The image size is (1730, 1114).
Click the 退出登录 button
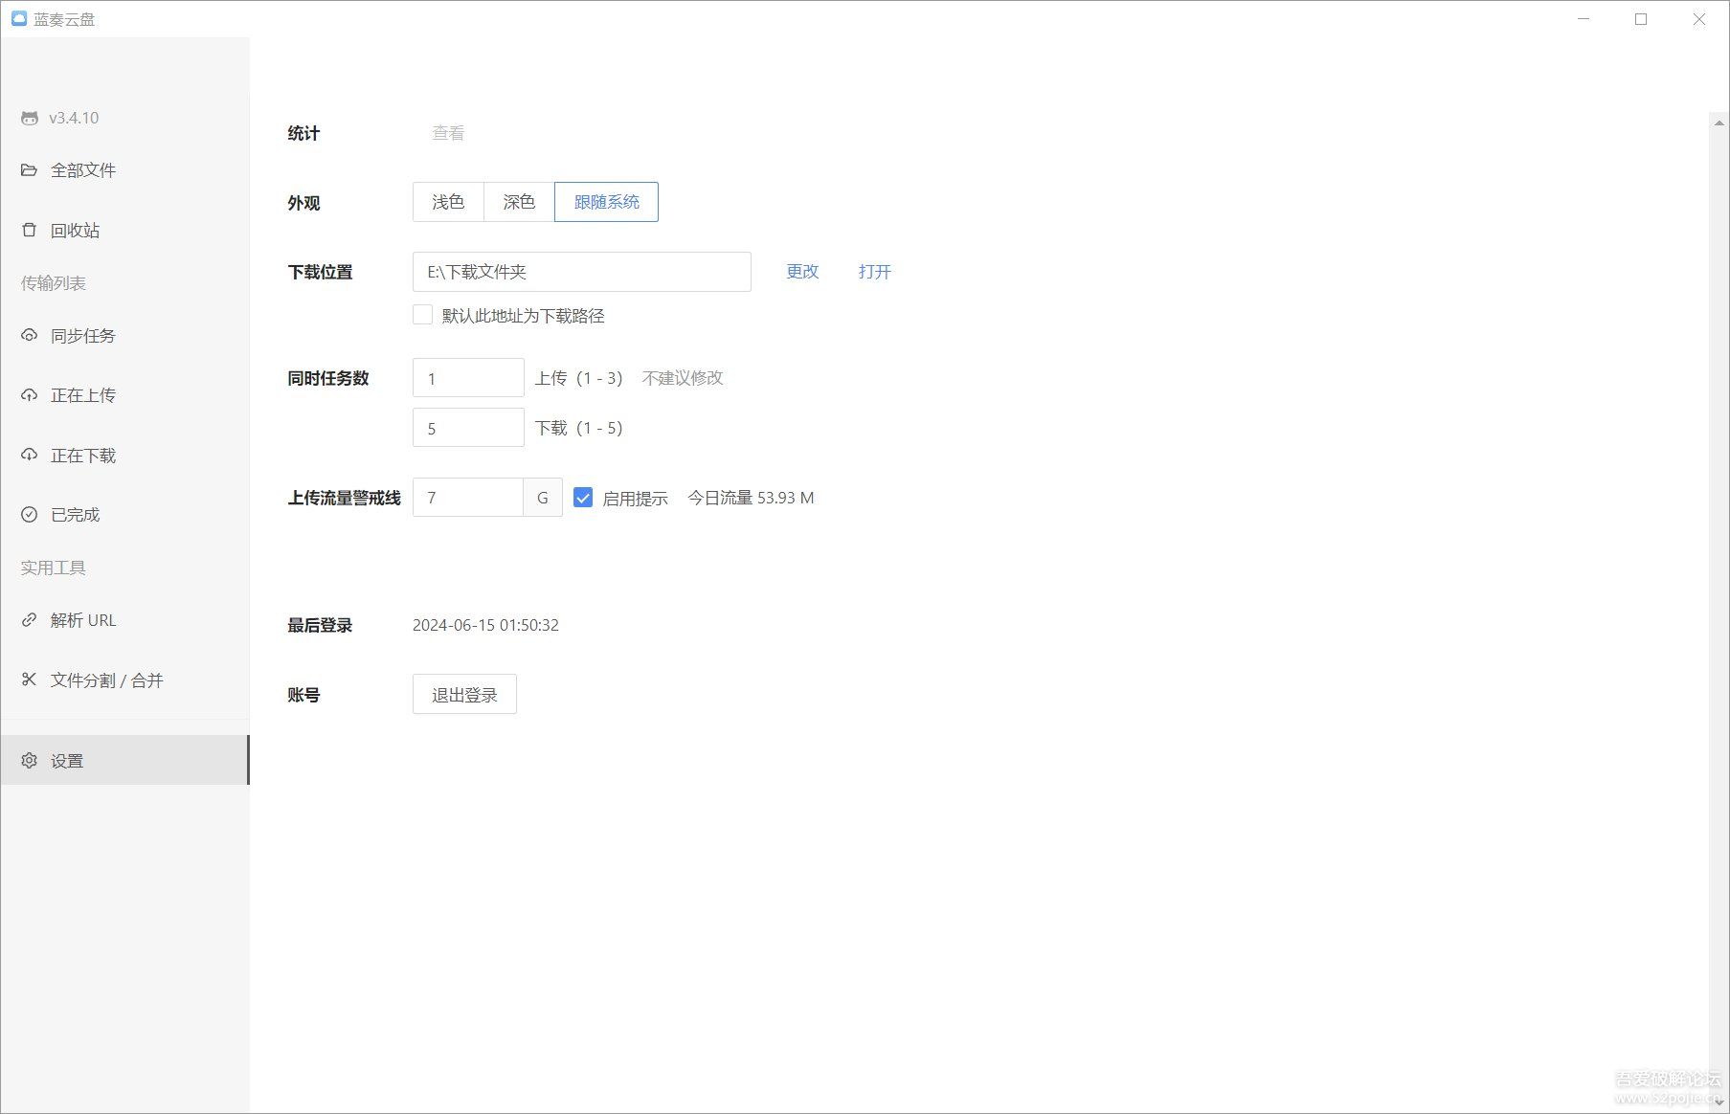coord(464,694)
